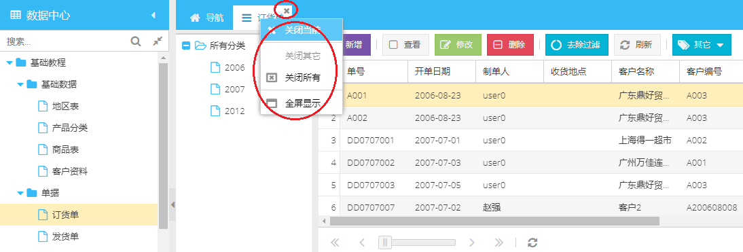743x252 pixels.
Task: Close the 订货单 tab with its x
Action: [286, 10]
